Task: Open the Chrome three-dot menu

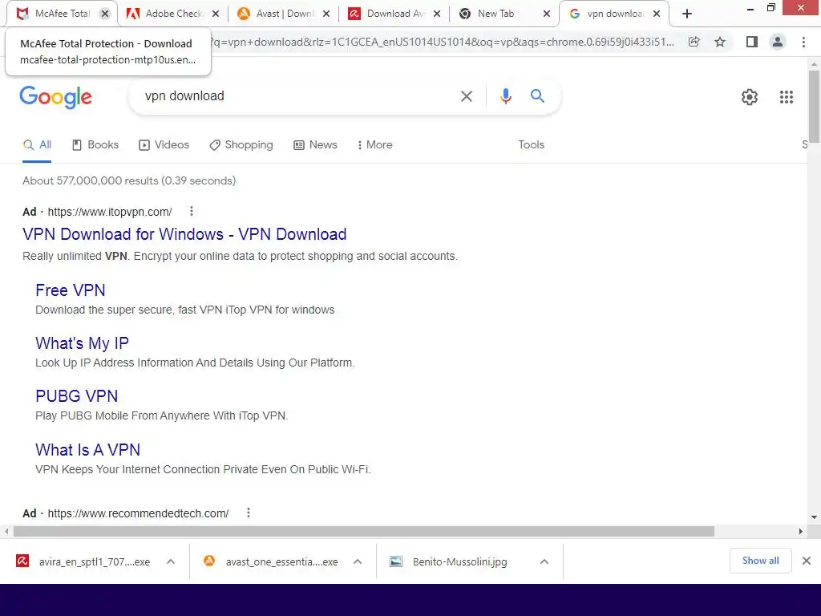Action: point(803,42)
